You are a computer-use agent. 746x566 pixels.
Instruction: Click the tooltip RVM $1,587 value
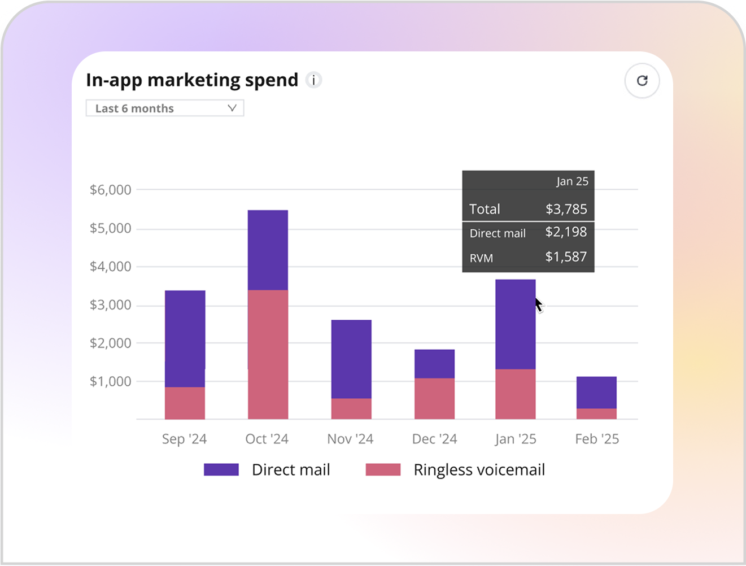(566, 257)
